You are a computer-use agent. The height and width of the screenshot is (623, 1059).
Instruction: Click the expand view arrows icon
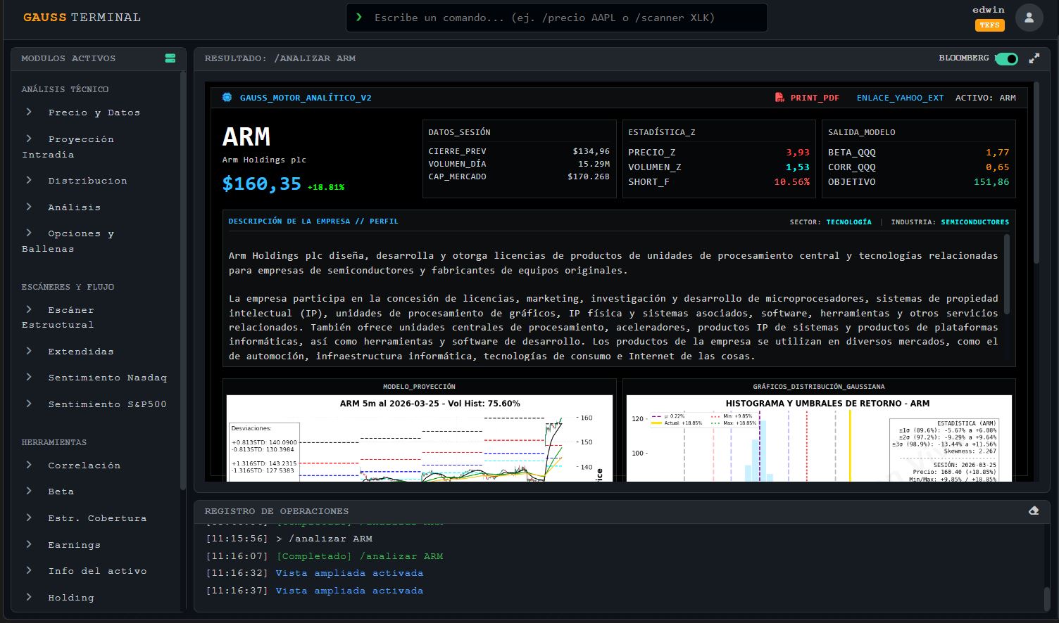pos(1034,58)
